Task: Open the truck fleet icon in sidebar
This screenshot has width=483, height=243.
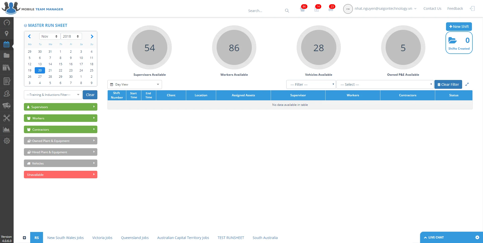Action: tap(7, 106)
